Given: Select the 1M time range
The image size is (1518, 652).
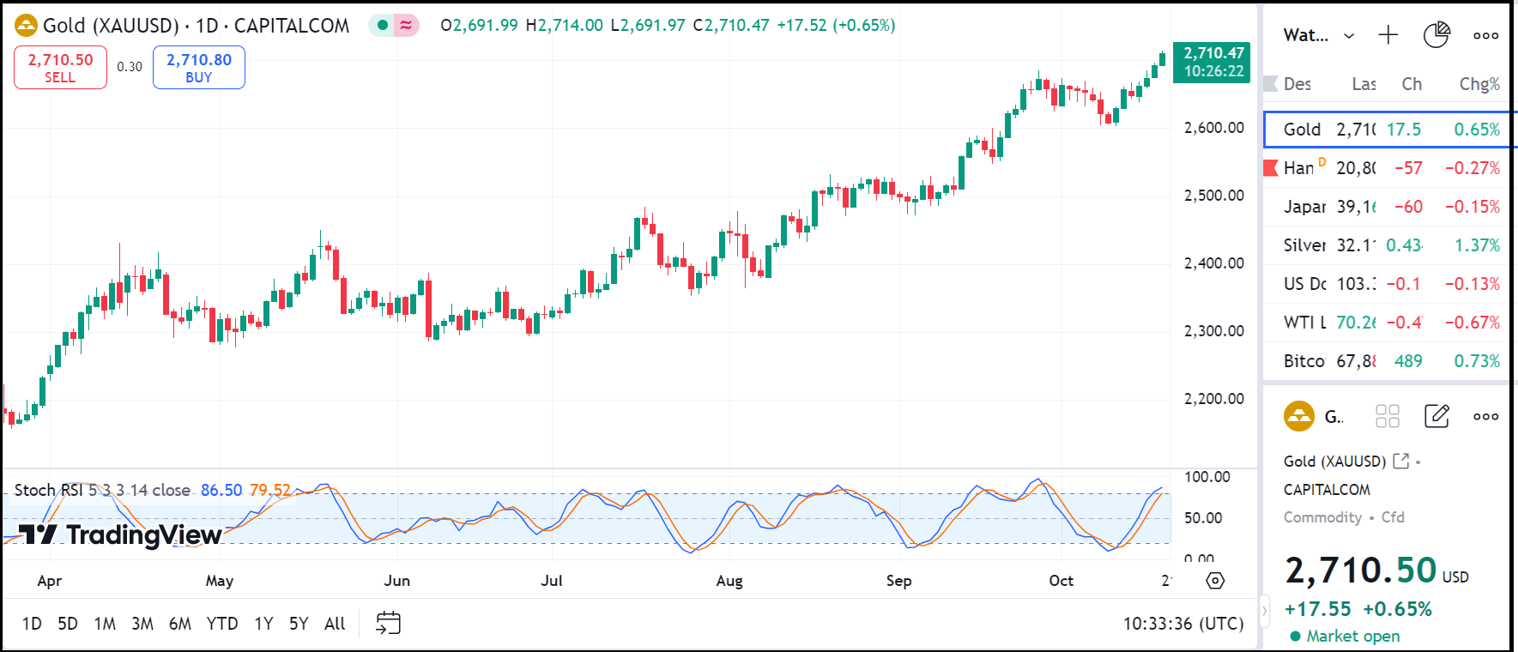Looking at the screenshot, I should click(105, 624).
